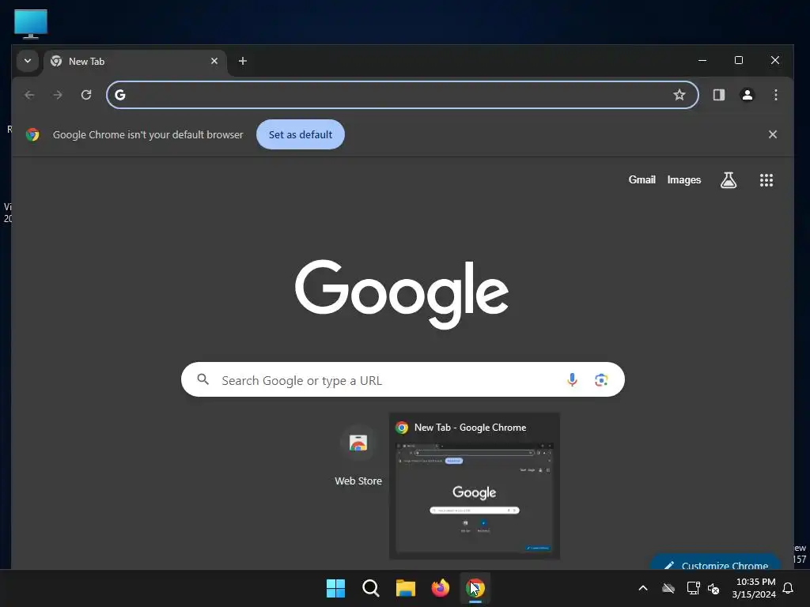Click the muted volume tray icon
Screen dimensions: 810x607
[x=714, y=588]
